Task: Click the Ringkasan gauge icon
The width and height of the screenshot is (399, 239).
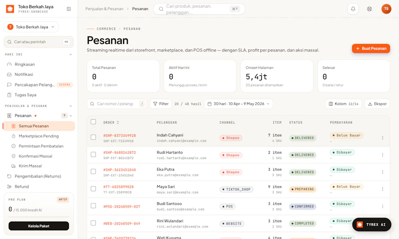Action: [9, 64]
